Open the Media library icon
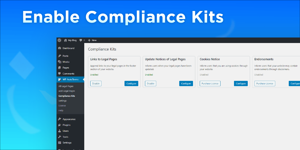This screenshot has height=150, width=300. click(x=59, y=62)
